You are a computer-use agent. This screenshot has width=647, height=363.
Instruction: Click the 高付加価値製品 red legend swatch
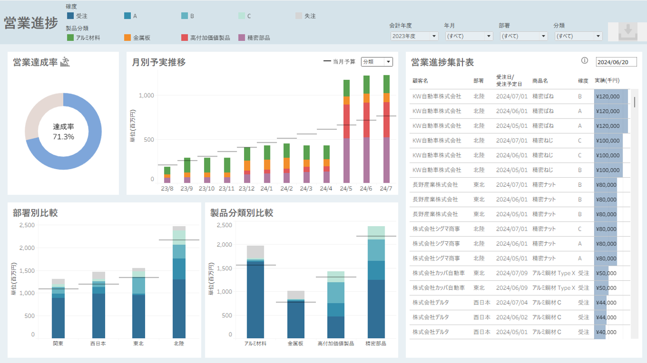coord(184,37)
